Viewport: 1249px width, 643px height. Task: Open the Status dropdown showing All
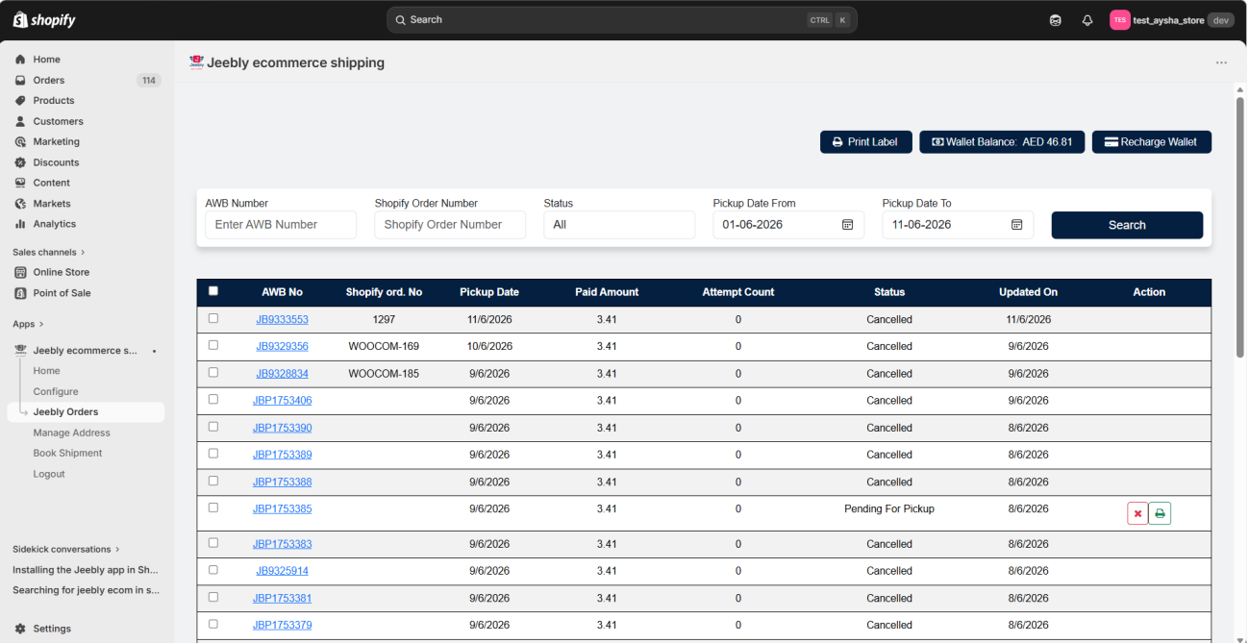click(x=619, y=225)
